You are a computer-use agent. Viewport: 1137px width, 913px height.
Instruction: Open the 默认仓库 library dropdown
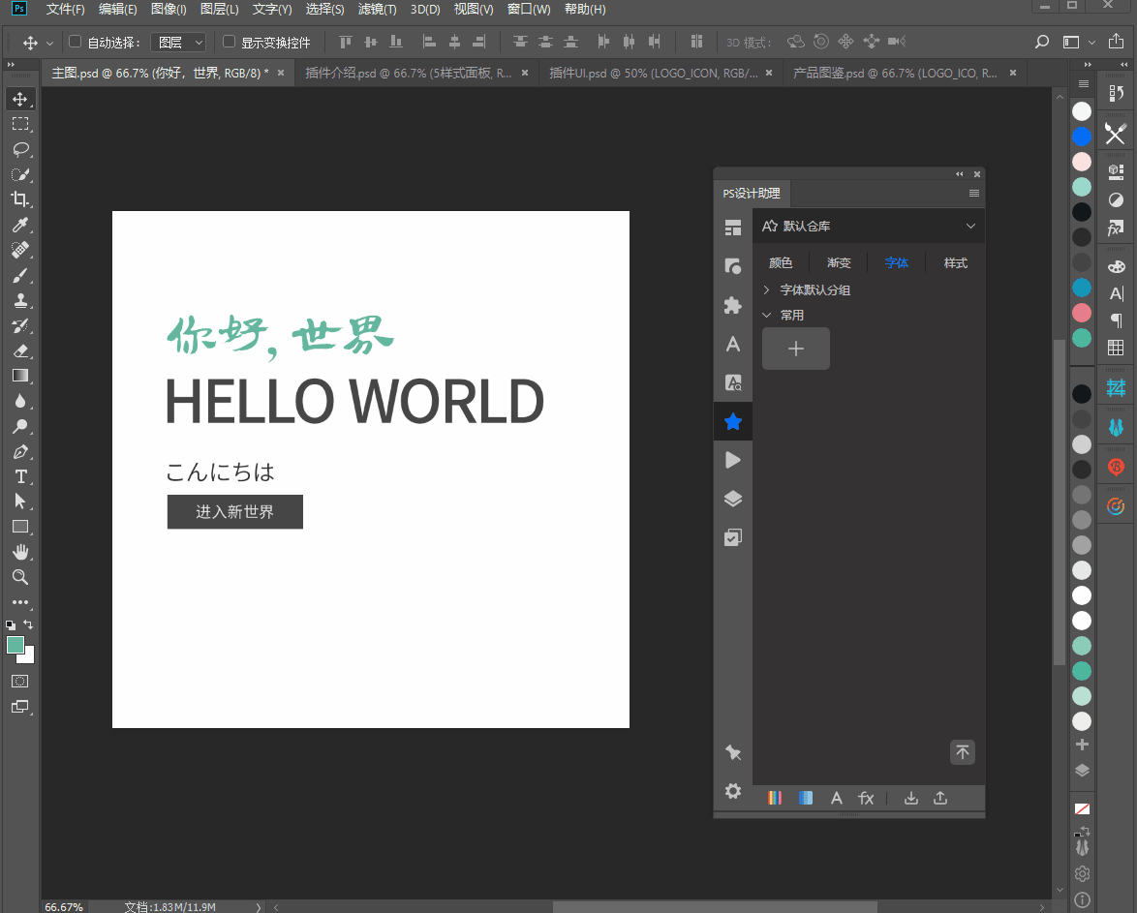point(869,227)
